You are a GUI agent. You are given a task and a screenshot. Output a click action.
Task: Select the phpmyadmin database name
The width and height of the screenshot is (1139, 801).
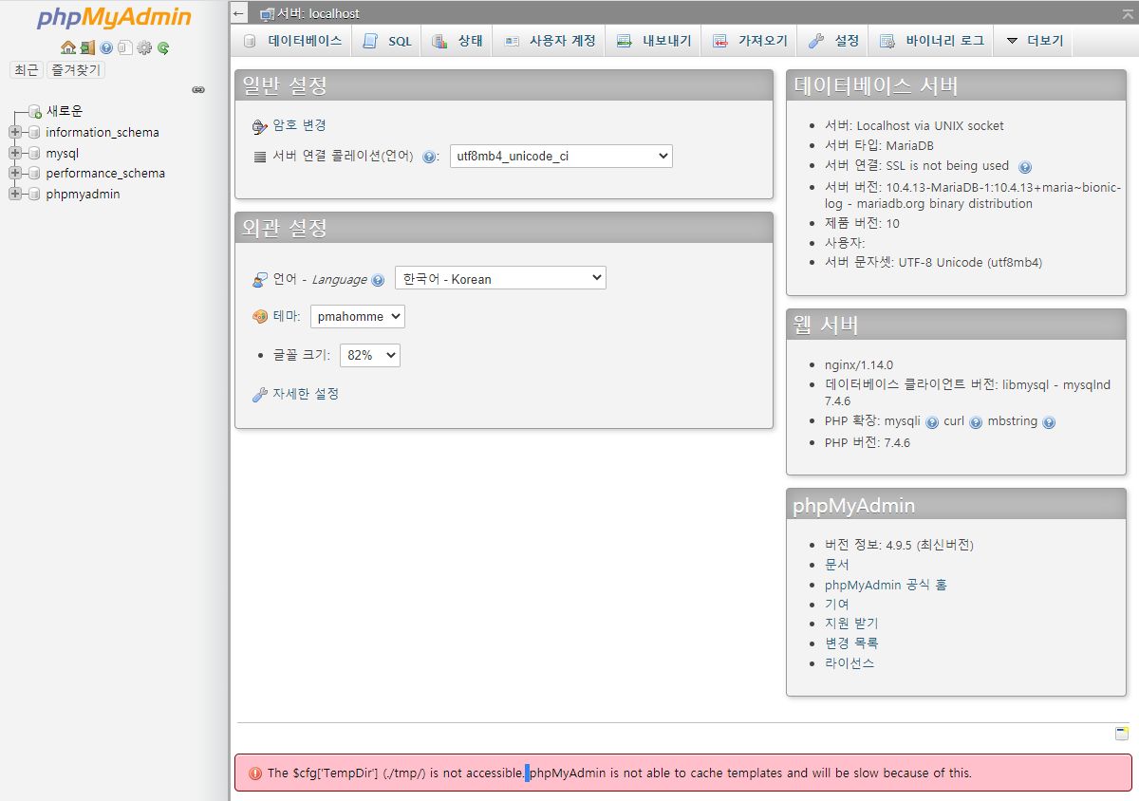(x=83, y=194)
